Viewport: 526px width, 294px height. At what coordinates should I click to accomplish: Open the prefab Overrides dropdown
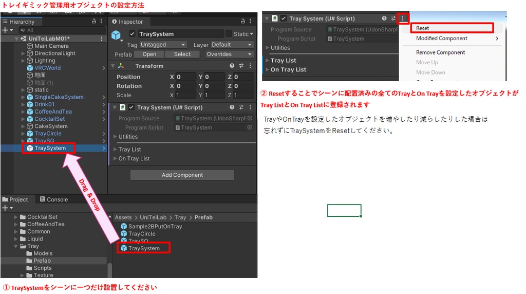229,54
